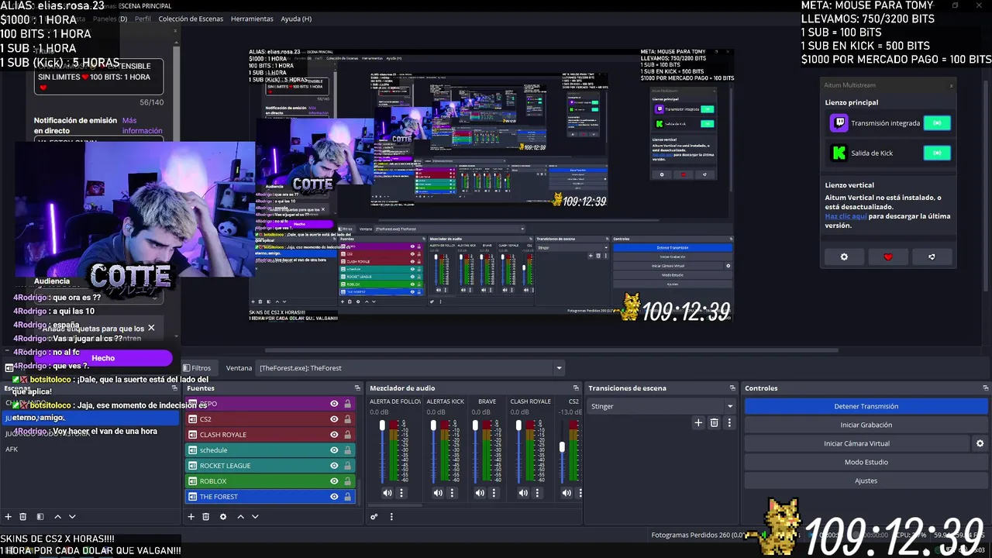This screenshot has width=992, height=558.
Task: Hide the schedule source
Action: click(334, 450)
